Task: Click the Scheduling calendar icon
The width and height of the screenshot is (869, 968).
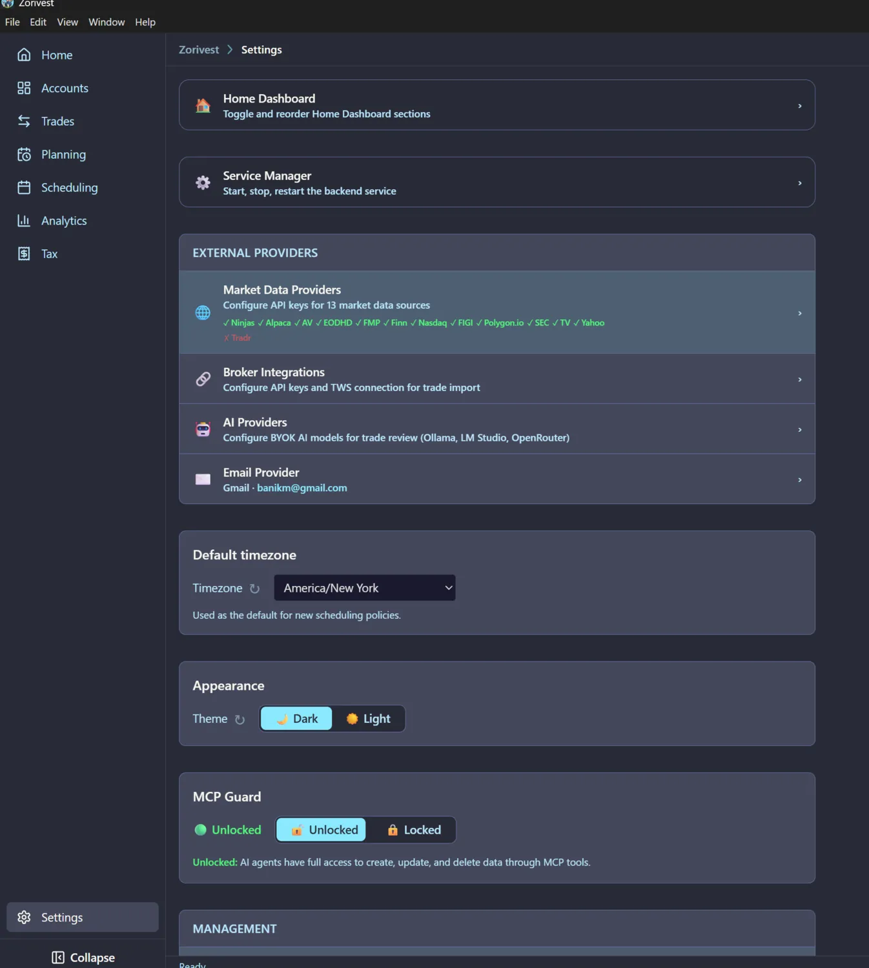Action: [24, 187]
